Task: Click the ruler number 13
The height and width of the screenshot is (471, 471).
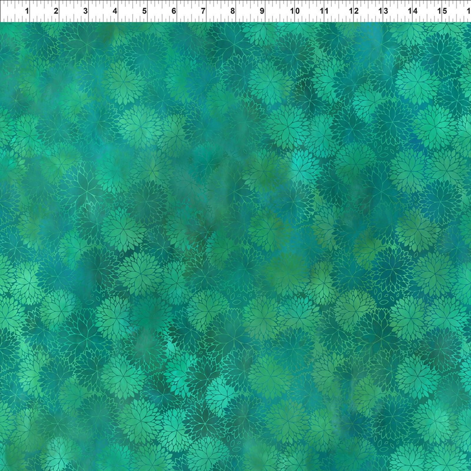Action: 383,11
